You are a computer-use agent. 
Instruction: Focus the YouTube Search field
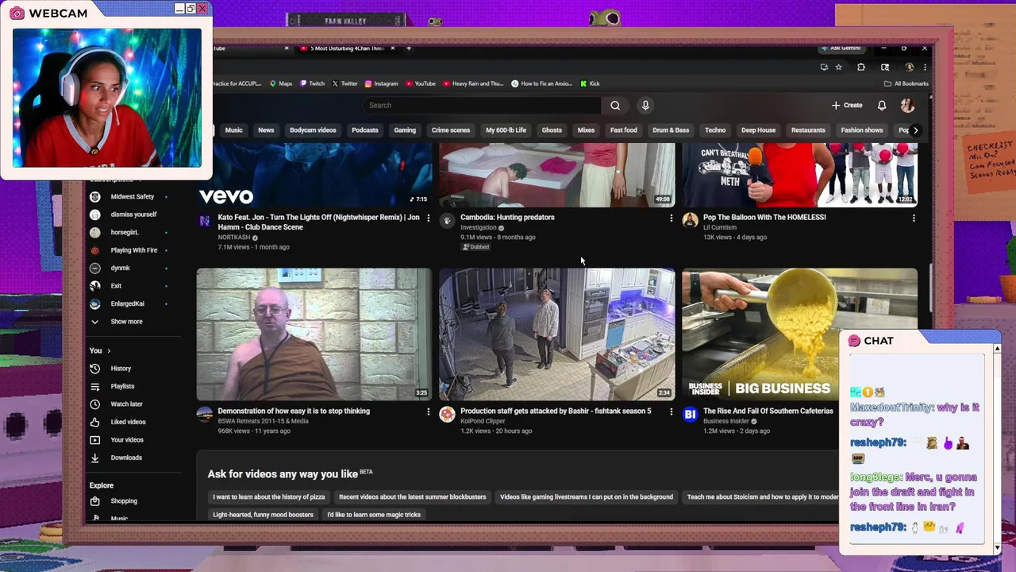(x=483, y=105)
